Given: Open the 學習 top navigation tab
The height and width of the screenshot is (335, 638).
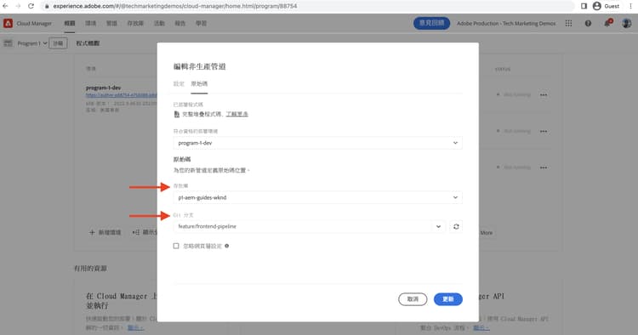Looking at the screenshot, I should pyautogui.click(x=201, y=23).
